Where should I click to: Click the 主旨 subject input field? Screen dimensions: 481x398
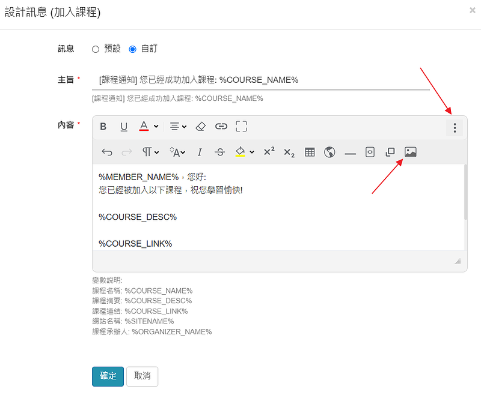coord(261,80)
